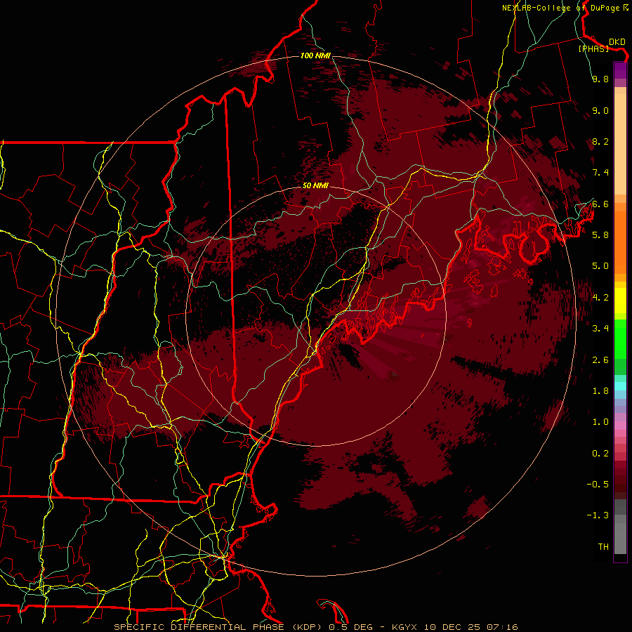Click the 7.4 scale value
The image size is (632, 632).
600,173
